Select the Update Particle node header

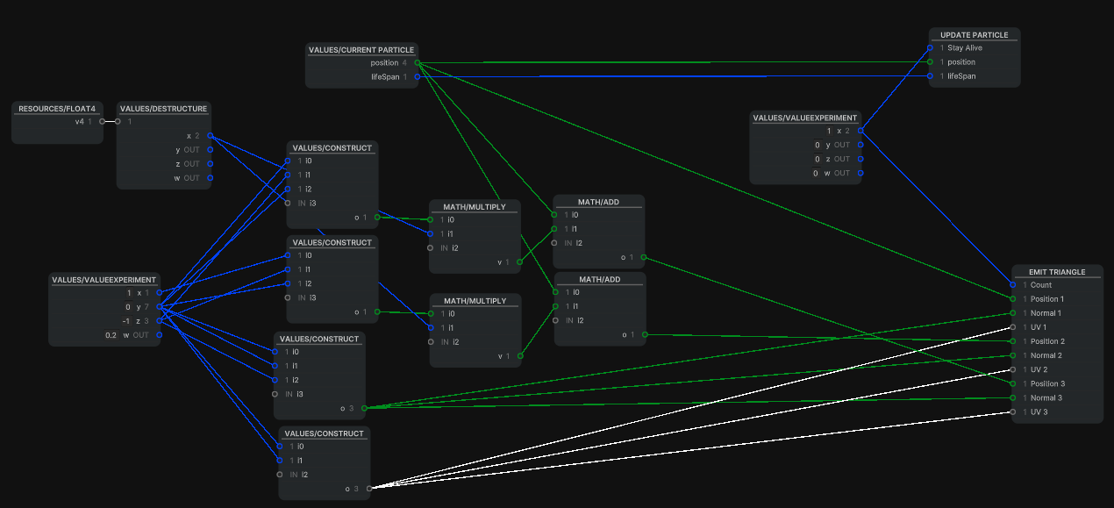click(x=974, y=35)
